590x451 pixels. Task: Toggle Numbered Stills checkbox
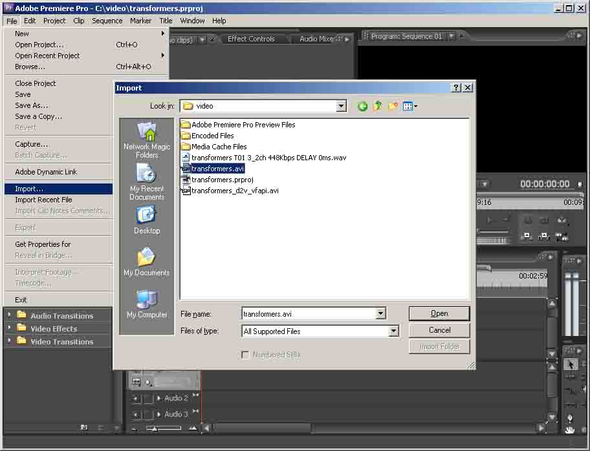point(245,355)
